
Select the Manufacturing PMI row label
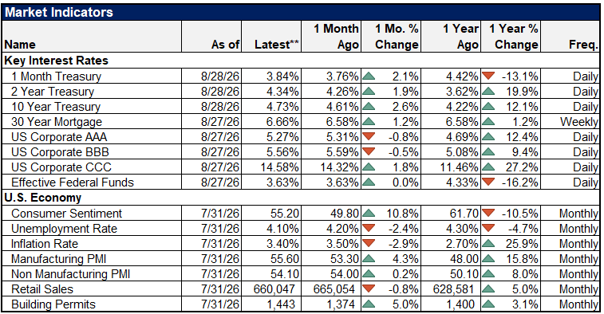click(58, 258)
